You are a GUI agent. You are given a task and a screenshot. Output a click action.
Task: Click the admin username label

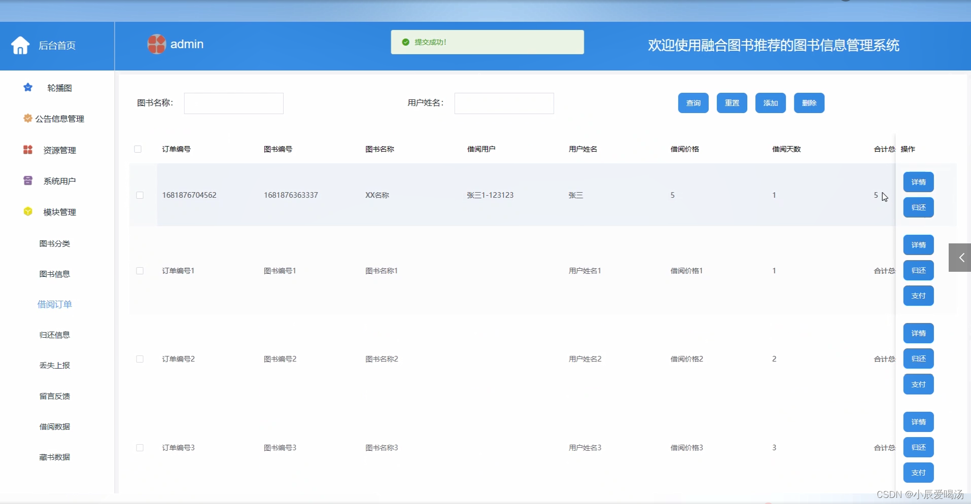187,44
